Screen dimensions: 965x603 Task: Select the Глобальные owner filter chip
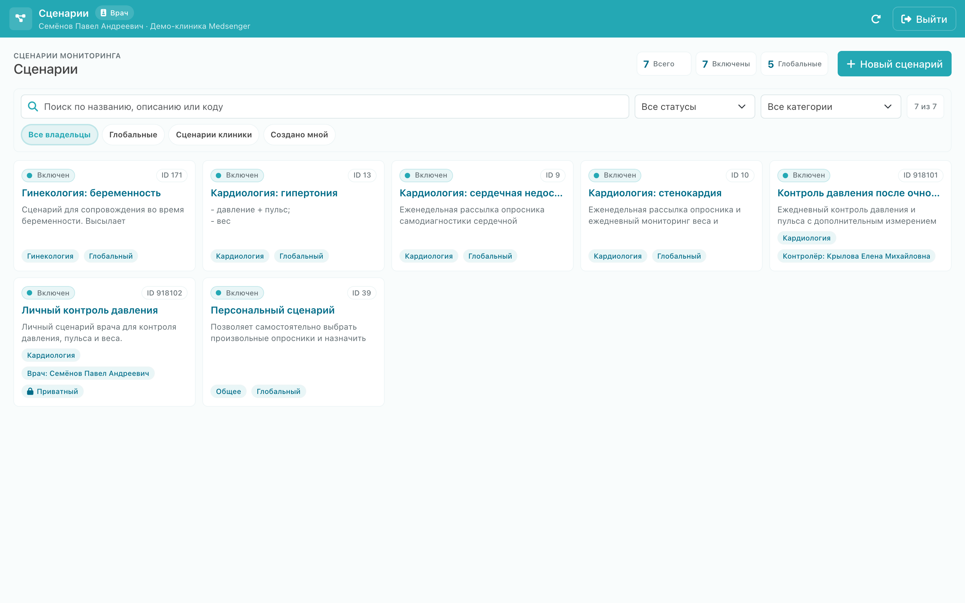coord(133,135)
